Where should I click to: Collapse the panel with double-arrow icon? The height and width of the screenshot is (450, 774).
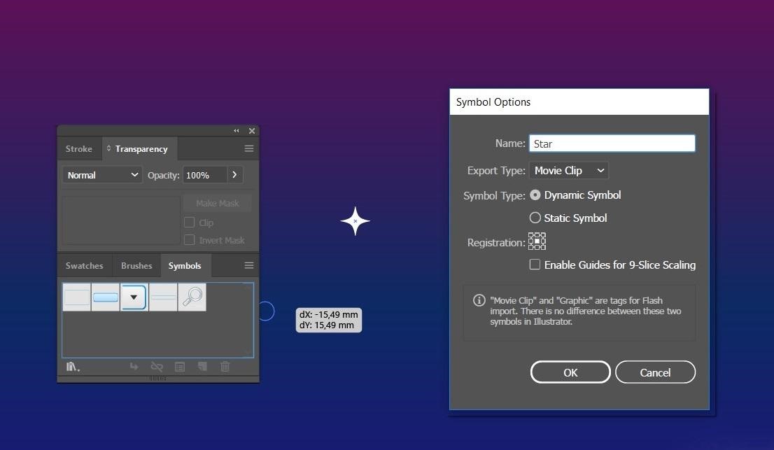pyautogui.click(x=237, y=131)
